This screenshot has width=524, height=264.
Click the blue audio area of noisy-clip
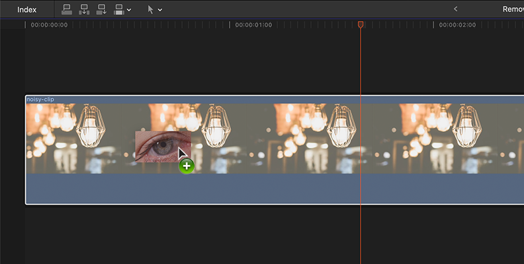(275, 188)
